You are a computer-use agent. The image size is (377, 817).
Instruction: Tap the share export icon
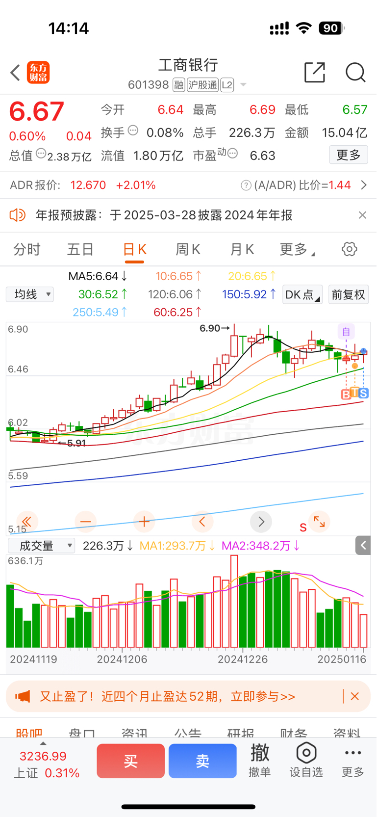(x=315, y=73)
